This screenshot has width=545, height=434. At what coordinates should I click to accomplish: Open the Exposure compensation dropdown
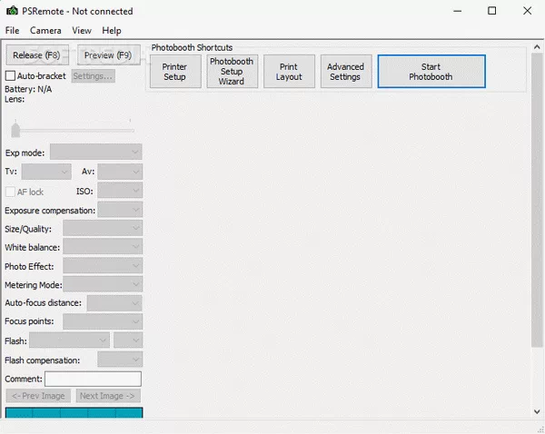point(120,210)
